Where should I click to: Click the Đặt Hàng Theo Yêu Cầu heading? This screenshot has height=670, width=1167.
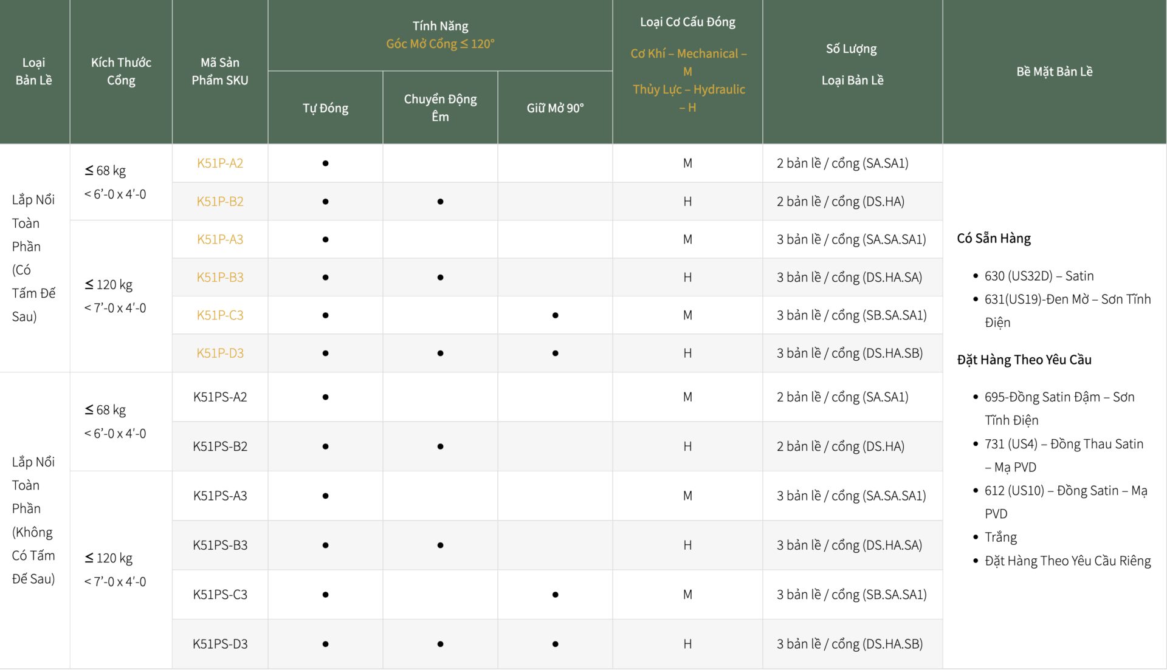pyautogui.click(x=1024, y=360)
